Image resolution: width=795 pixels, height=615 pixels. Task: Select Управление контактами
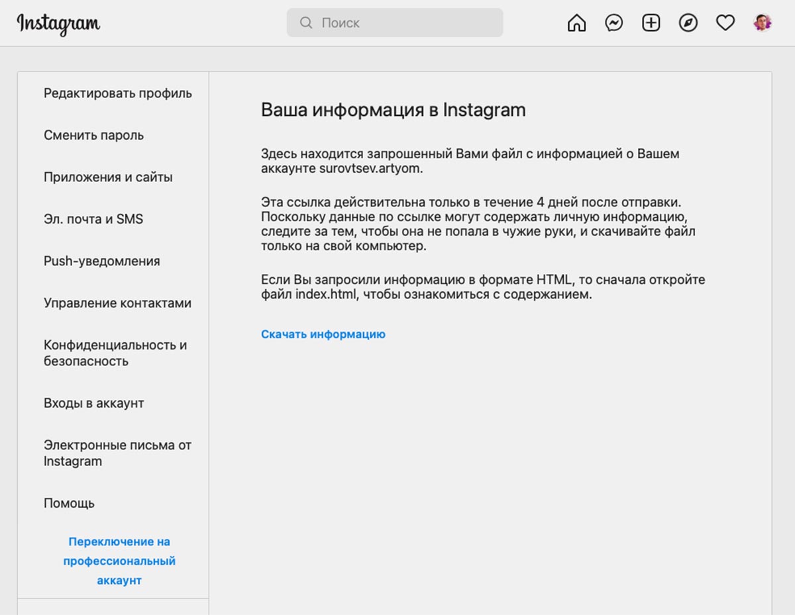coord(117,303)
